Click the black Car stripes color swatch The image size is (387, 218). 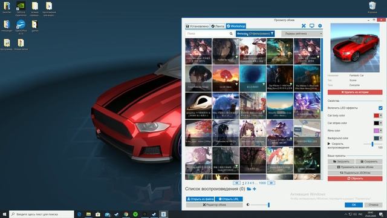(376, 123)
